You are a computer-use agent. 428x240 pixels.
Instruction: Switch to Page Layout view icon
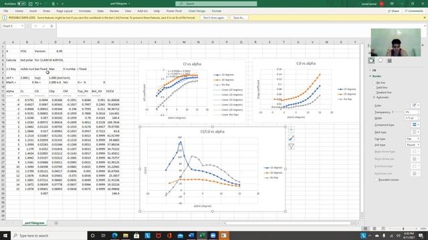point(374,229)
